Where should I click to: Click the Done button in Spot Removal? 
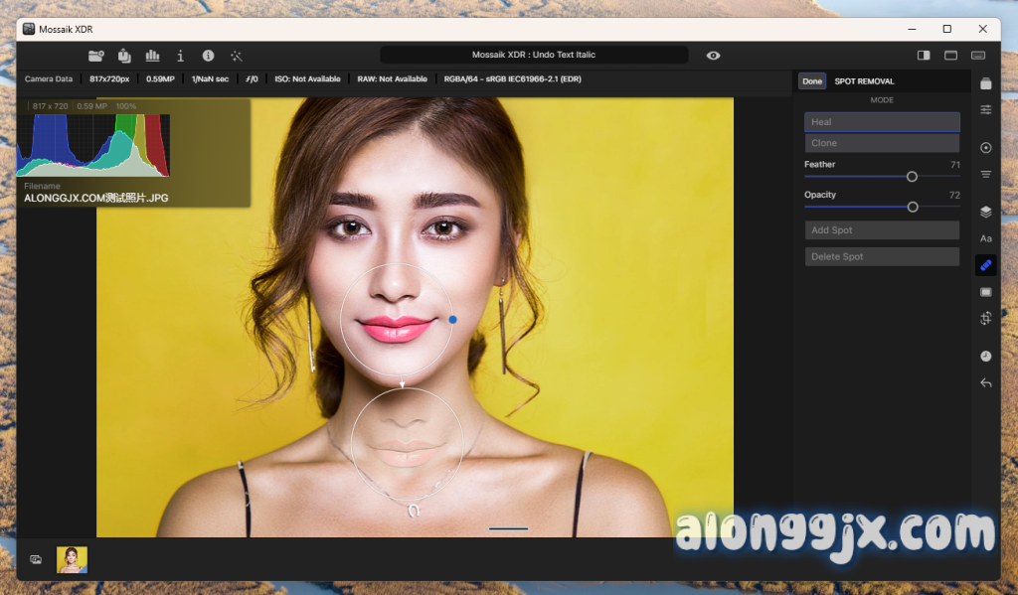[x=812, y=81]
